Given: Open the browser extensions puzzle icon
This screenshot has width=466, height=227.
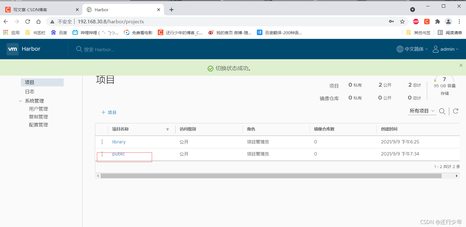Looking at the screenshot, I should click(x=438, y=21).
